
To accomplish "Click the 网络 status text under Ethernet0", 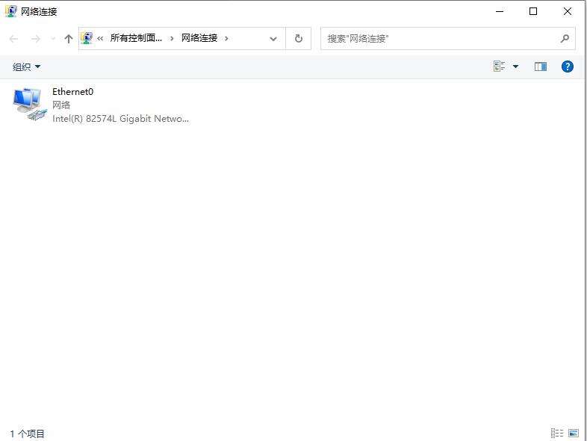I will [x=61, y=105].
